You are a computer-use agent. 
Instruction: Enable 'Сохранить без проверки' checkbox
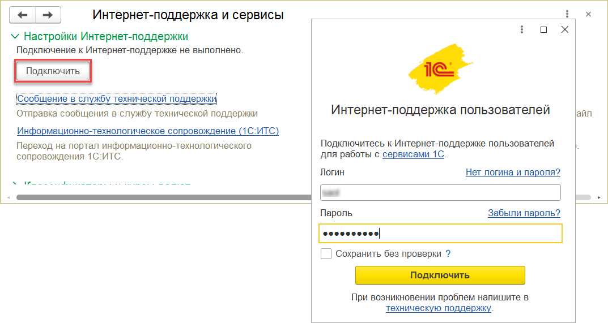tap(326, 254)
